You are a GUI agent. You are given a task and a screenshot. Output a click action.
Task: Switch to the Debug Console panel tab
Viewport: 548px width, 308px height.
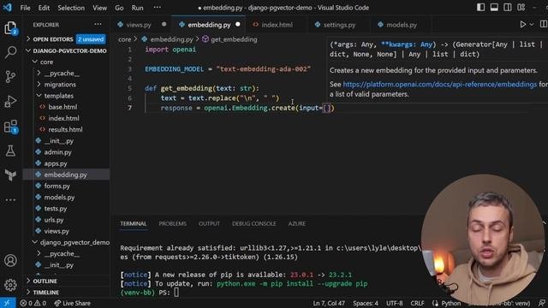(254, 223)
